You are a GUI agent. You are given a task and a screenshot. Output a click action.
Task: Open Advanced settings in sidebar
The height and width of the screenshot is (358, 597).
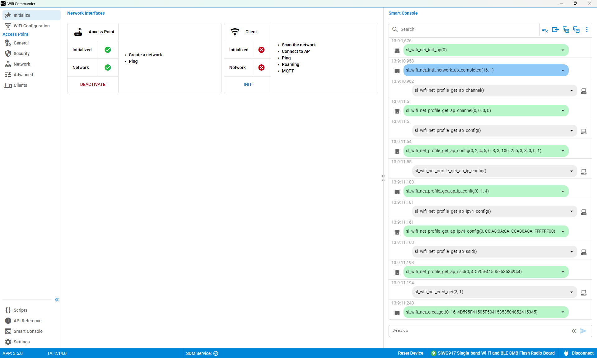click(x=31, y=75)
